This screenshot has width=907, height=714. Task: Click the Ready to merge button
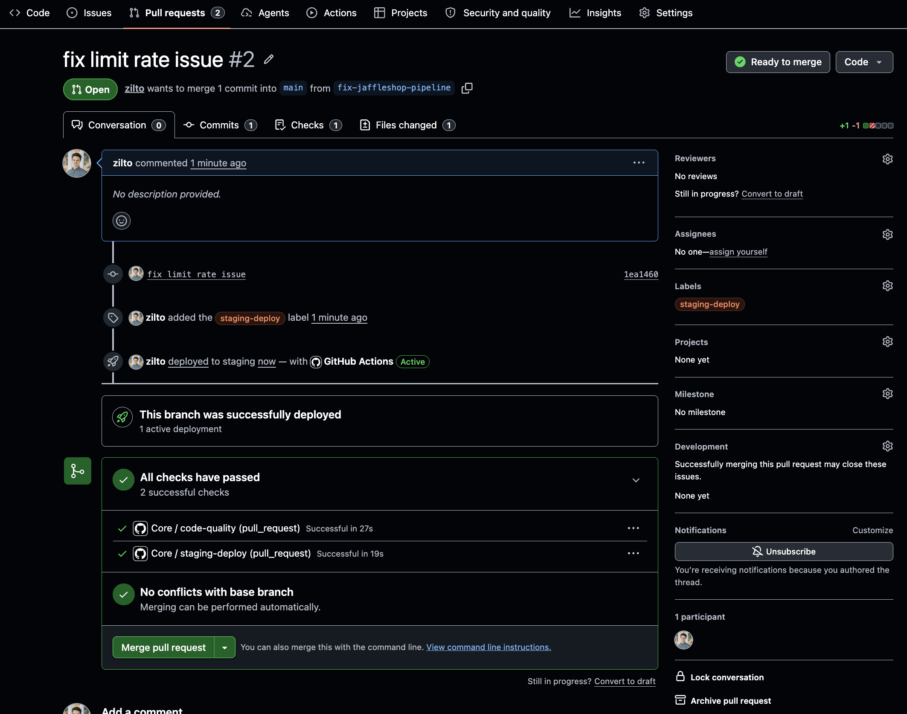pyautogui.click(x=778, y=62)
